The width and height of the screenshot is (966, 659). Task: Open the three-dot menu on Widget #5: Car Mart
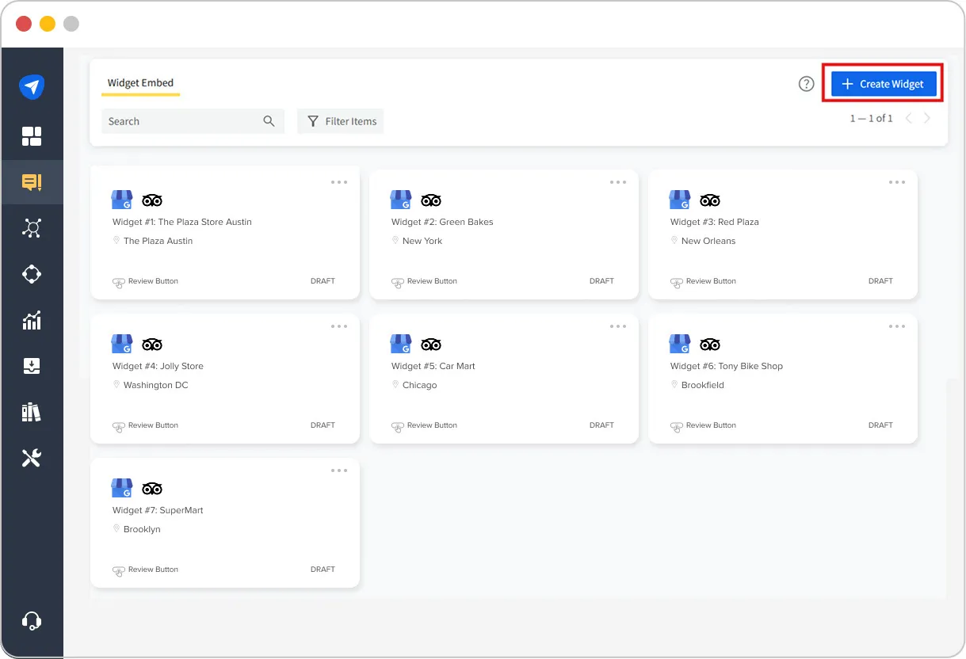(x=618, y=326)
